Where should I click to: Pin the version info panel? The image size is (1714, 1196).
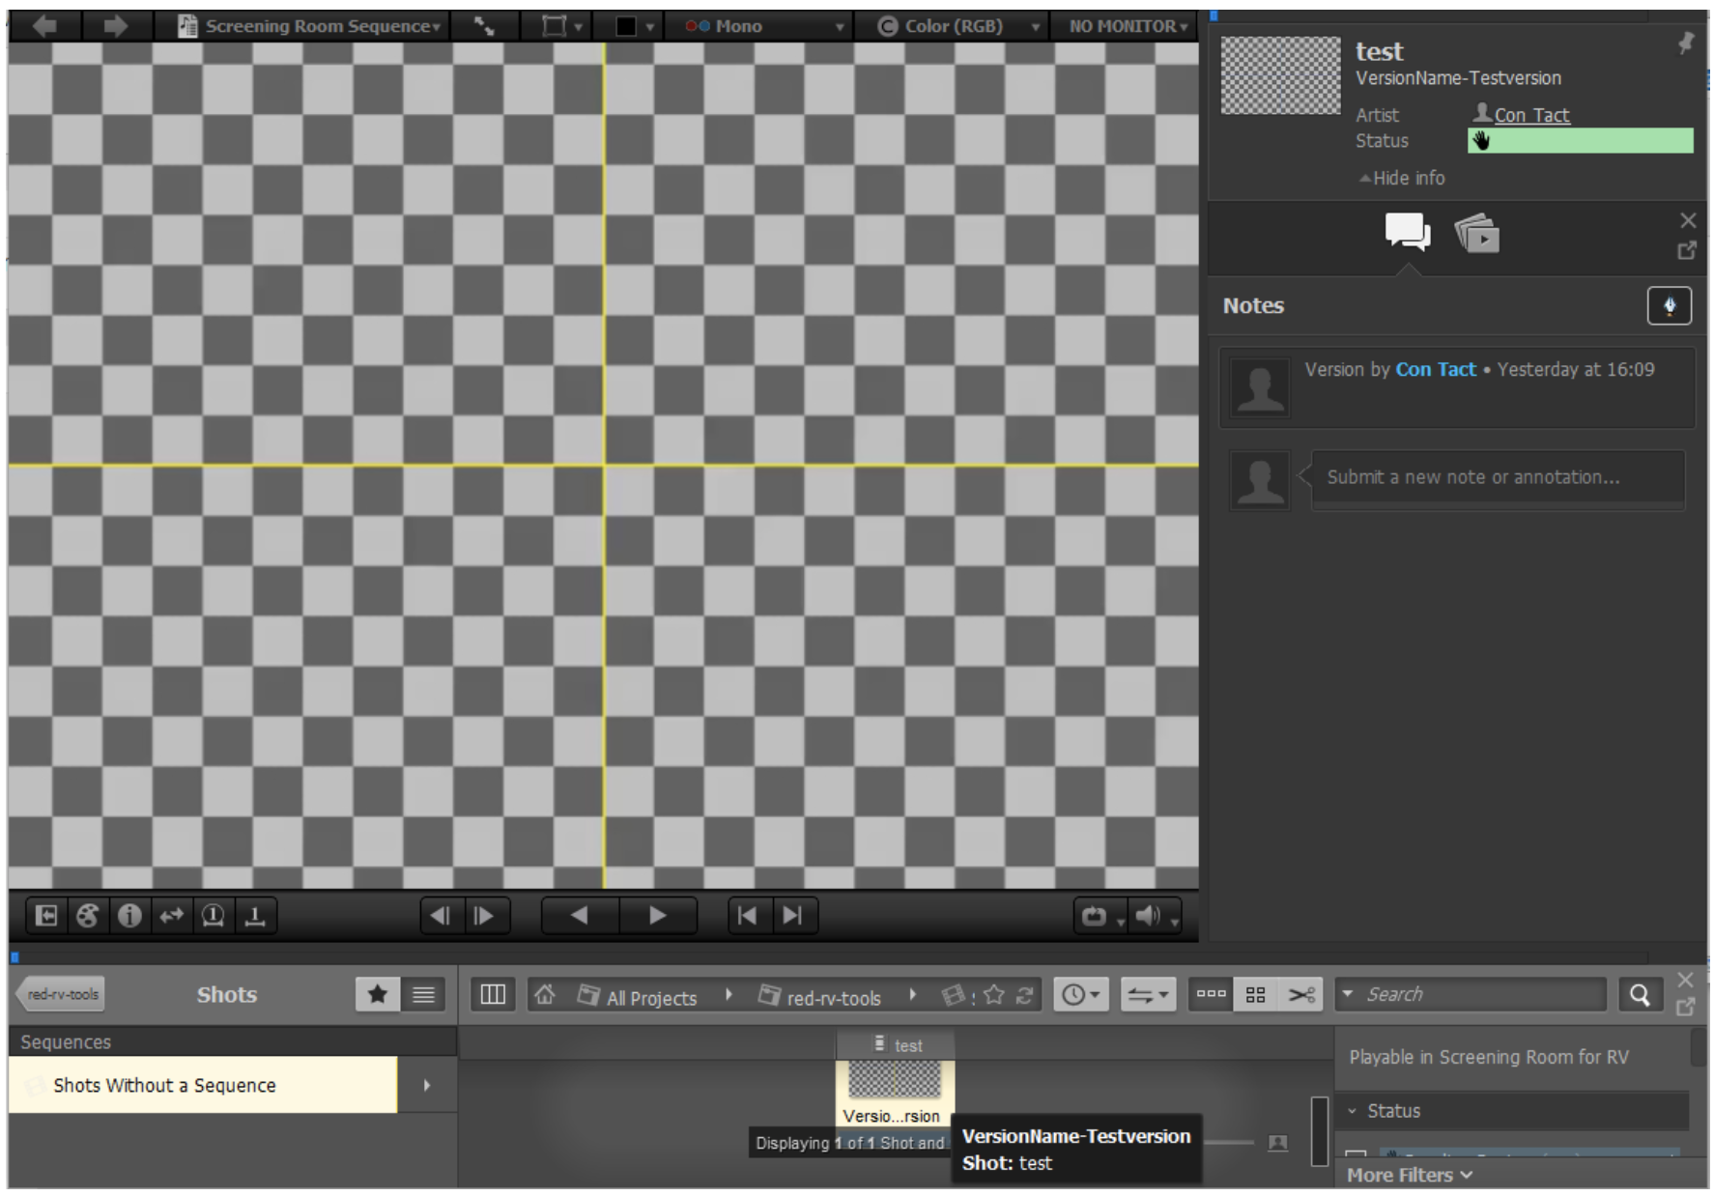coord(1686,43)
